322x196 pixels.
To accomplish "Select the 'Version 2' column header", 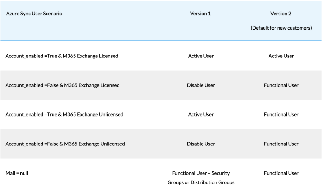I will [x=281, y=14].
